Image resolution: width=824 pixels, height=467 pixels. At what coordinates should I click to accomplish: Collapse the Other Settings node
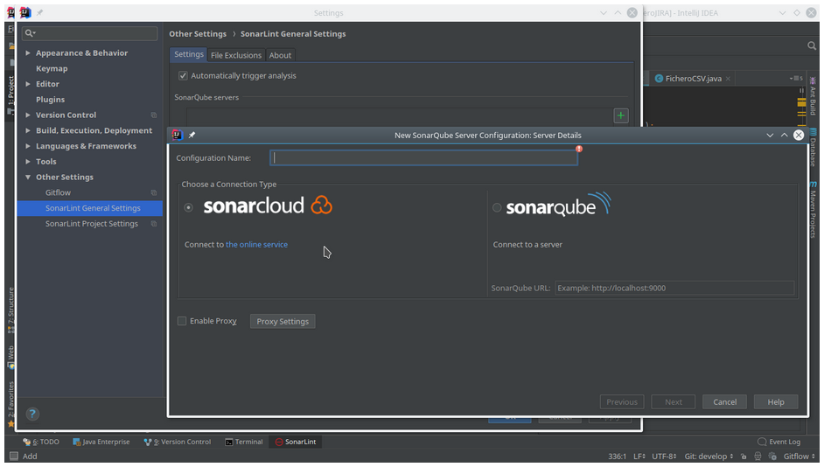(x=28, y=177)
